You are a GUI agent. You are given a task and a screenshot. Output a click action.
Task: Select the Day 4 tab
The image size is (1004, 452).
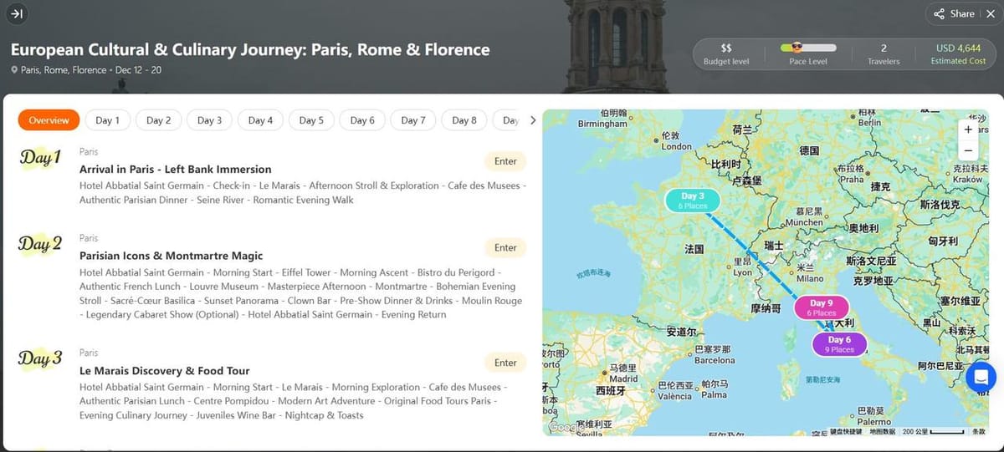(x=260, y=120)
